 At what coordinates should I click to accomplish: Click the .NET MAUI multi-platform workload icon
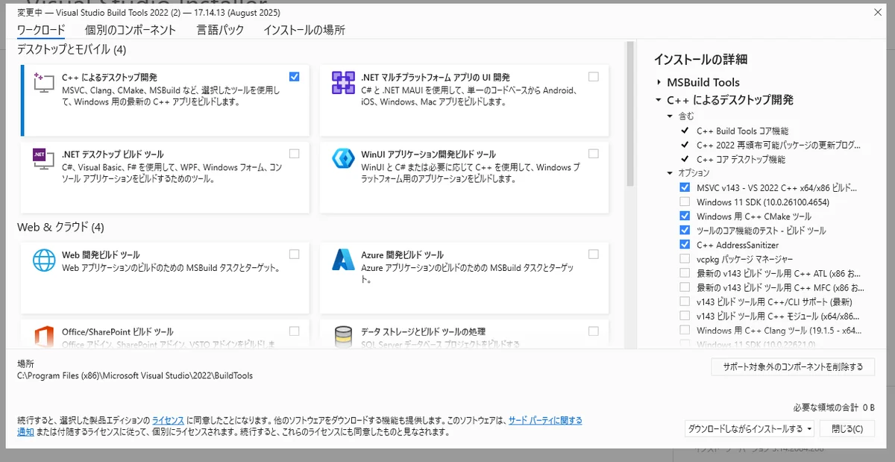[x=343, y=83]
